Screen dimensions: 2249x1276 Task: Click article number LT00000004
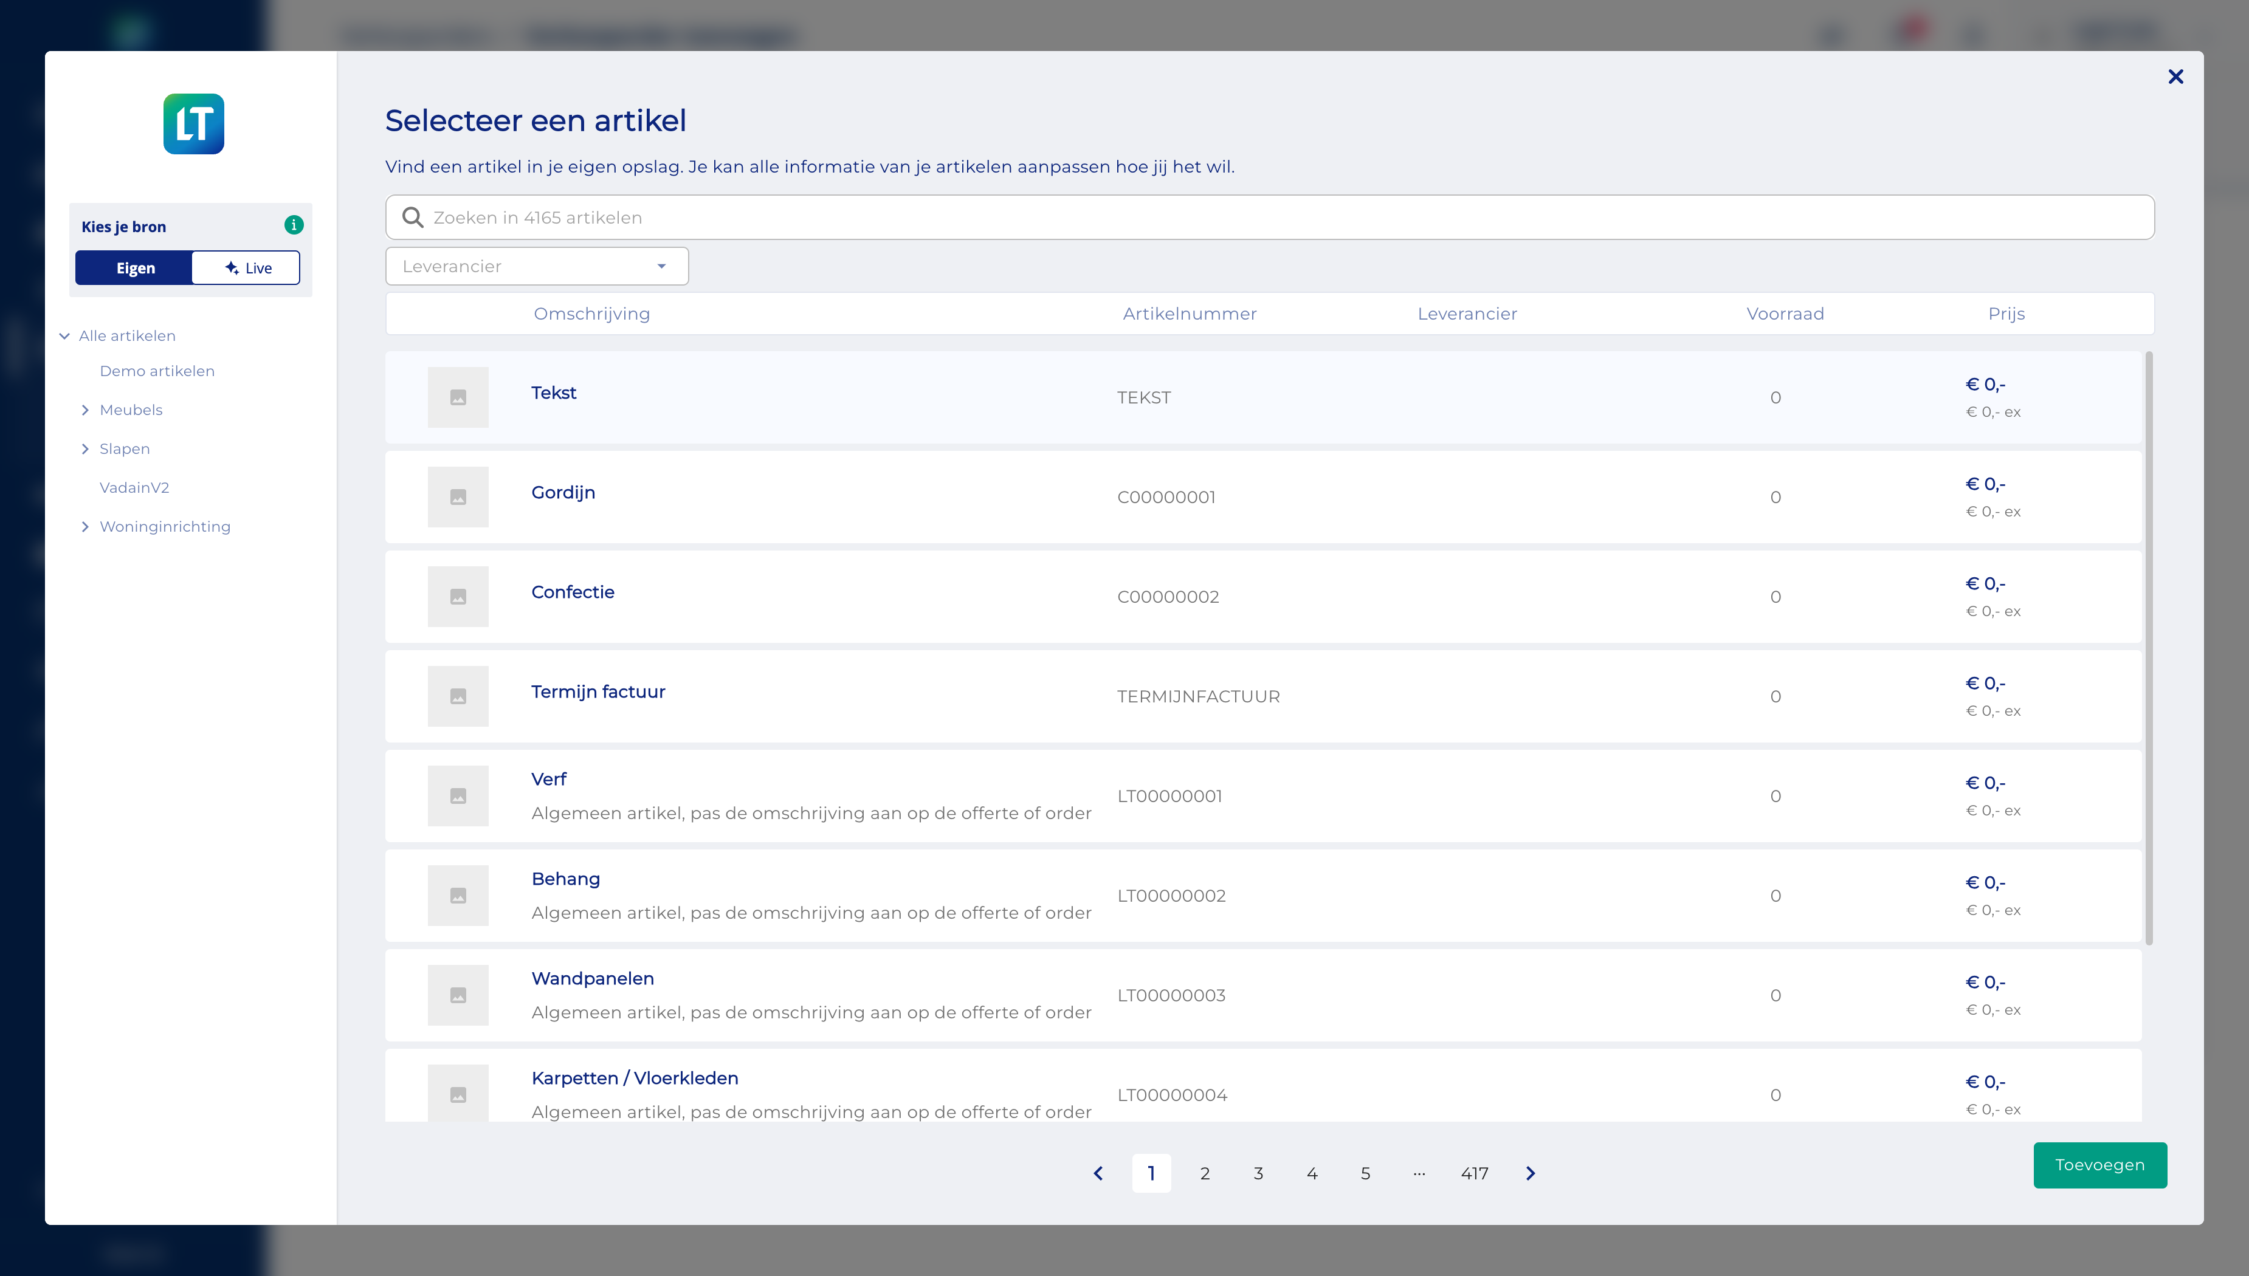pyautogui.click(x=1172, y=1096)
